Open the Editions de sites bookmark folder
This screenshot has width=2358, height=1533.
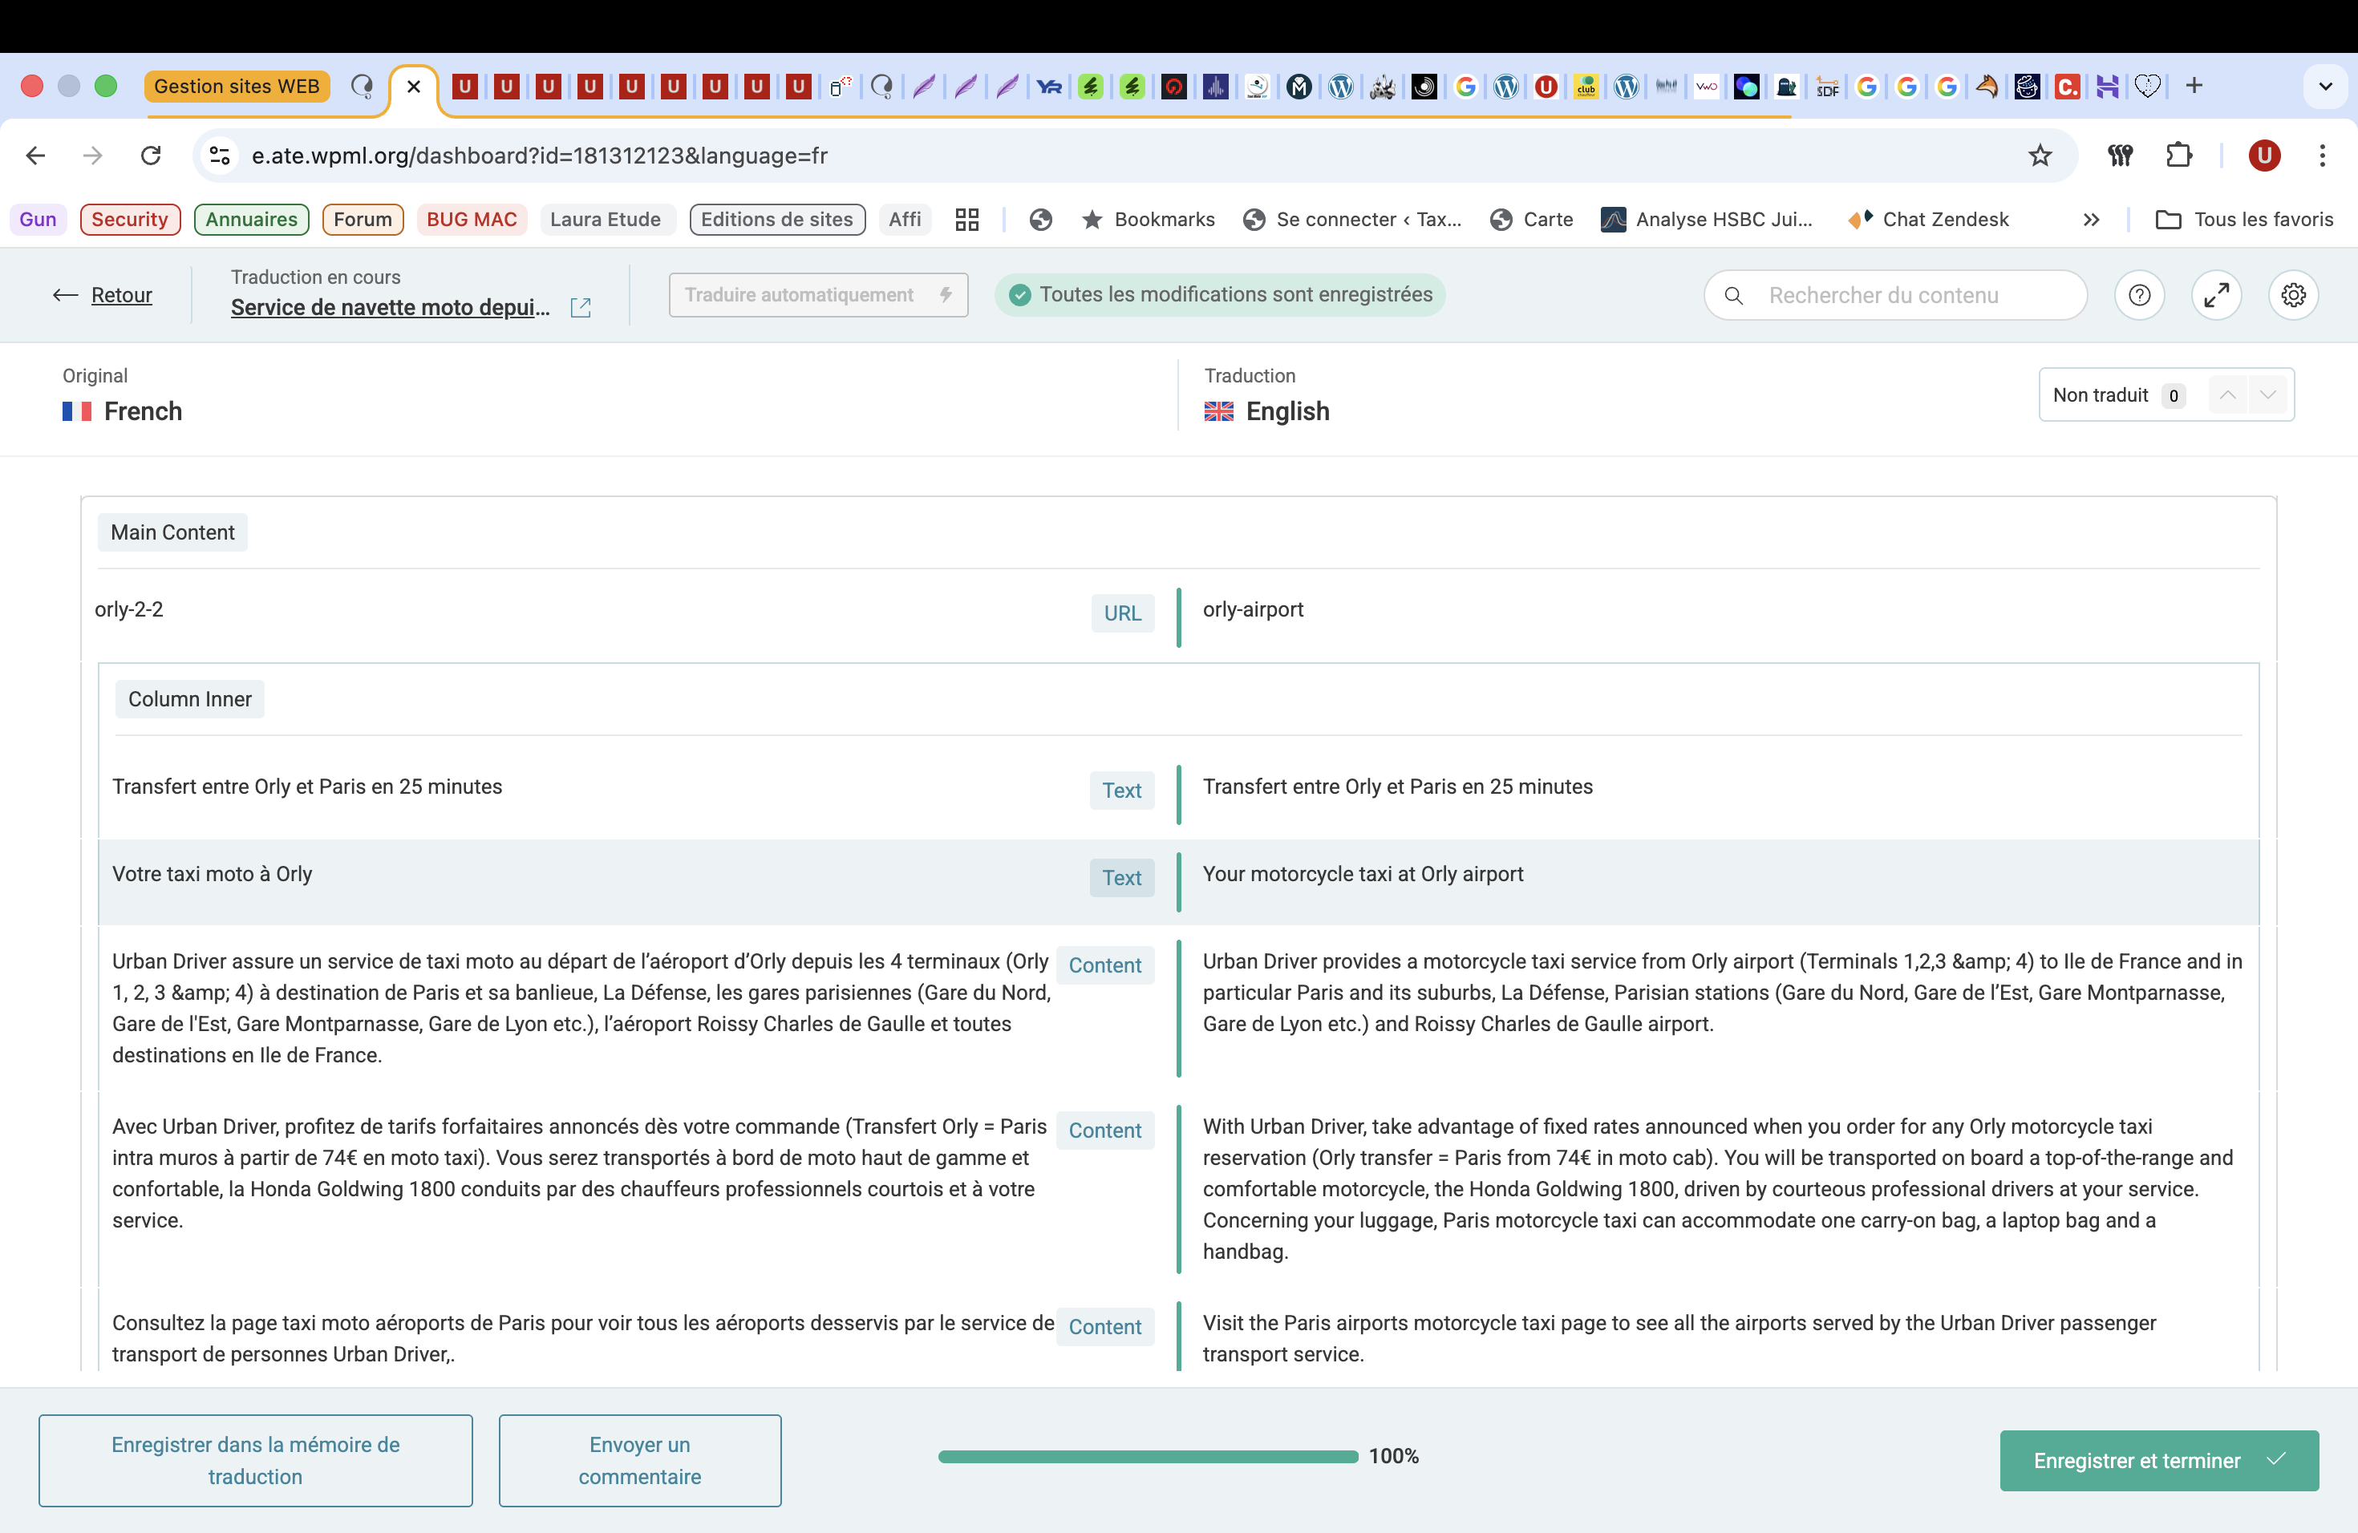[776, 220]
